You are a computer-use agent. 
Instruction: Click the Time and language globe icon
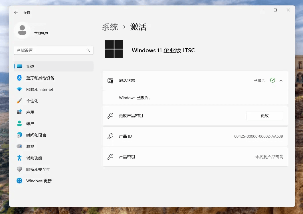tap(19, 135)
